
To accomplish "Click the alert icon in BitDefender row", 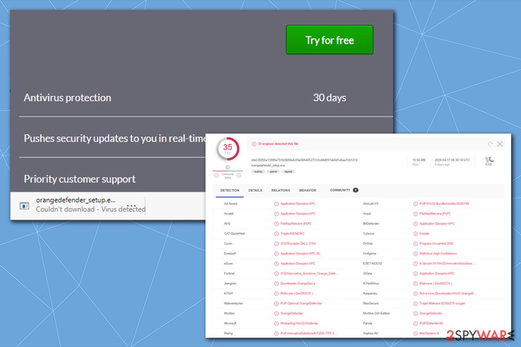I will 415,223.
